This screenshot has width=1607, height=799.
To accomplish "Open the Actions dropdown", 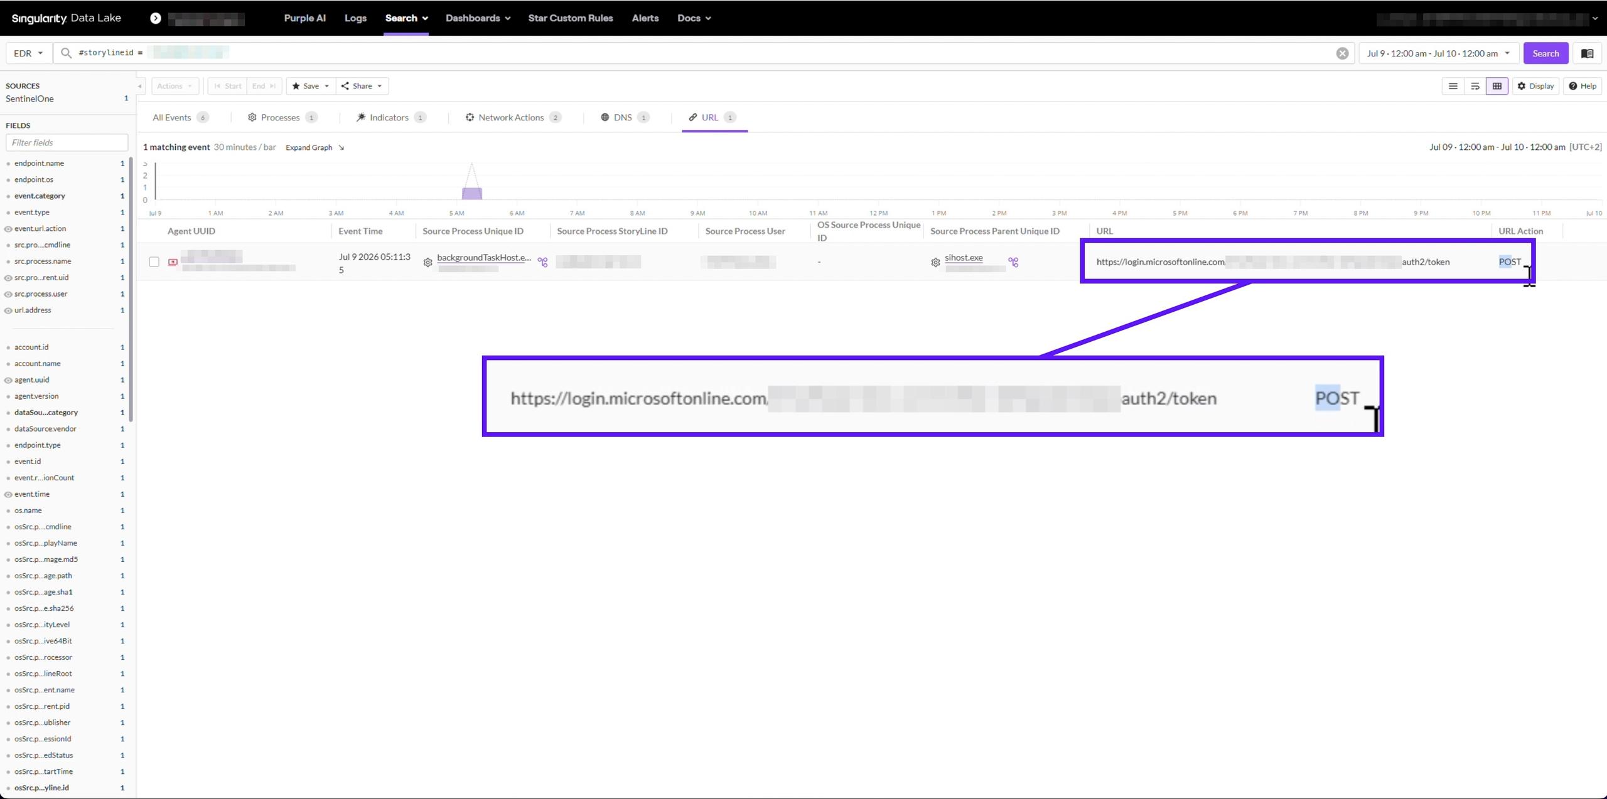I will [x=175, y=86].
